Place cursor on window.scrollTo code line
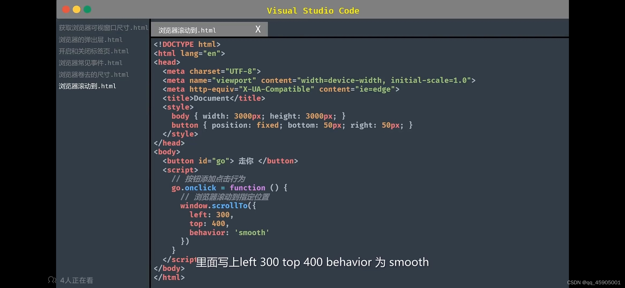This screenshot has height=288, width=625. coord(218,206)
